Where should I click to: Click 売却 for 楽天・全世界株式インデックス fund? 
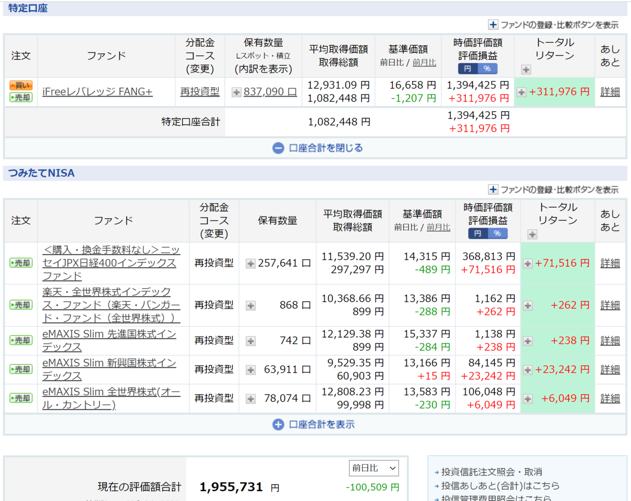pos(21,305)
